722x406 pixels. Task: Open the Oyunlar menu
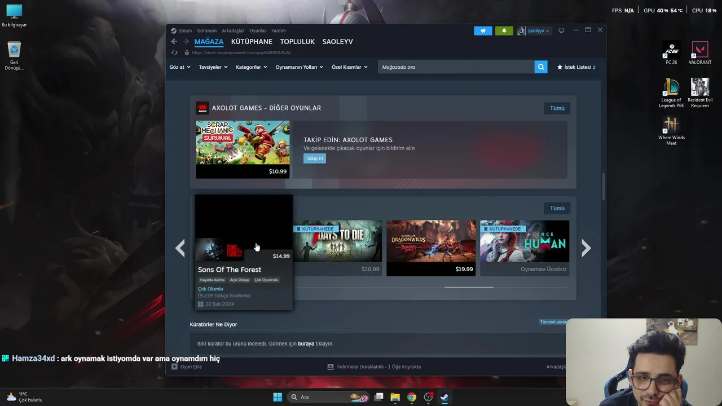coord(258,31)
